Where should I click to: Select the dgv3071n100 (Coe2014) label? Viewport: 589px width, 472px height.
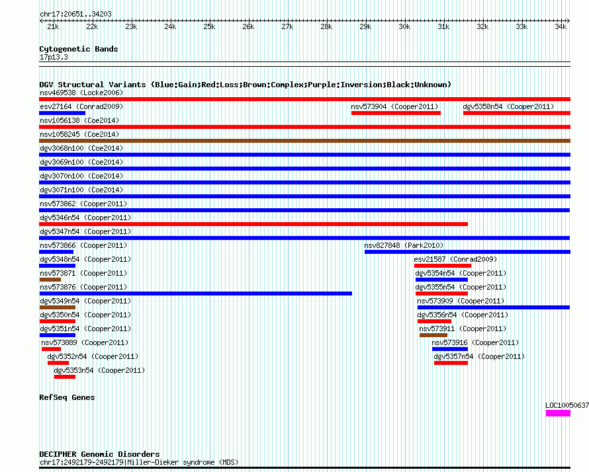[x=81, y=190]
